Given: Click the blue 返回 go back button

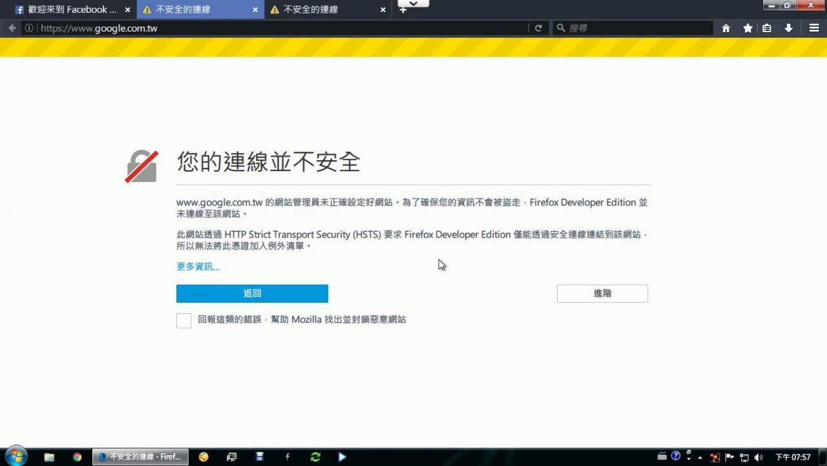Looking at the screenshot, I should coord(252,294).
